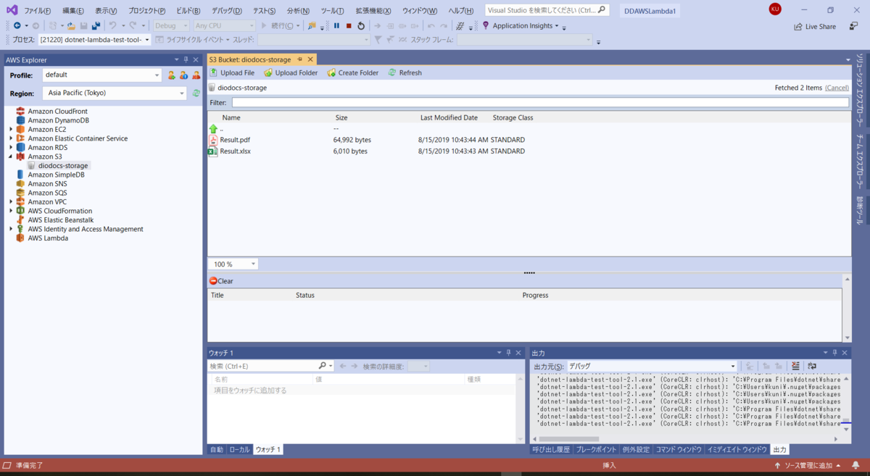Switch to the イミディエイト ウィンドウ tab
870x476 pixels.
737,450
